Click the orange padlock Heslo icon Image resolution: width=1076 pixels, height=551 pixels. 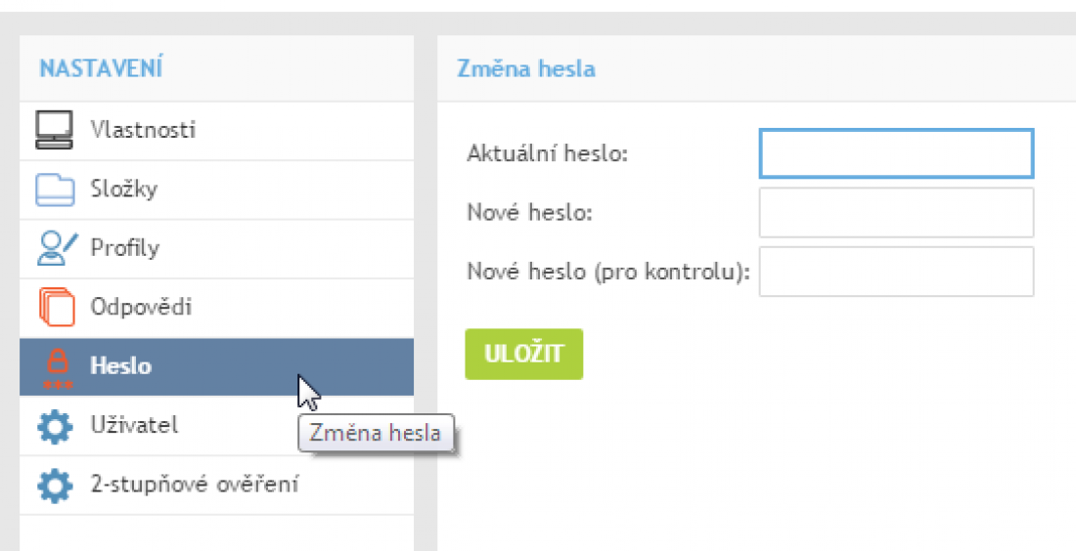point(57,367)
